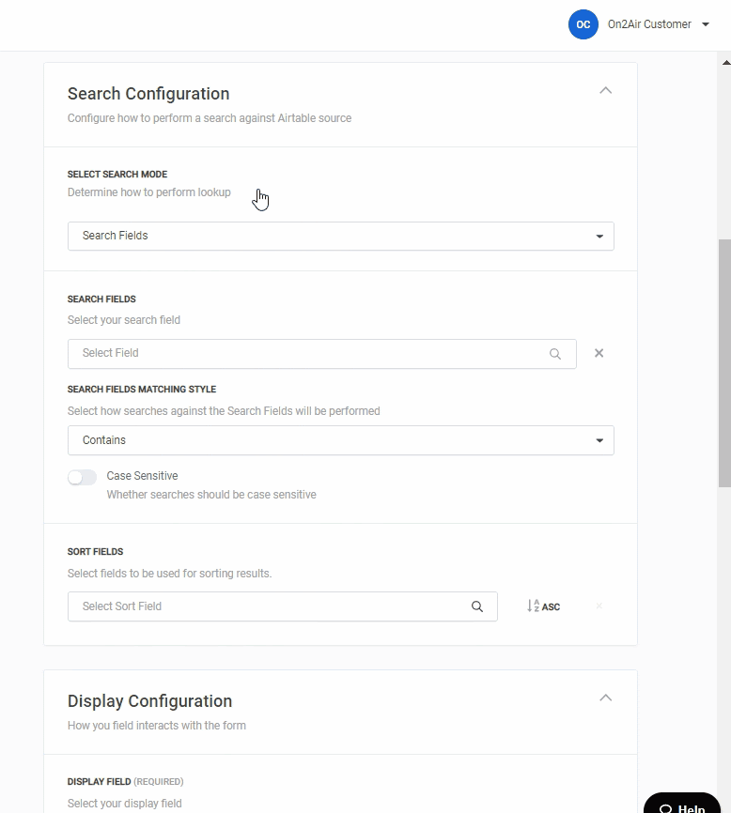
Task: Open the account menu dropdown arrow
Action: click(x=706, y=24)
